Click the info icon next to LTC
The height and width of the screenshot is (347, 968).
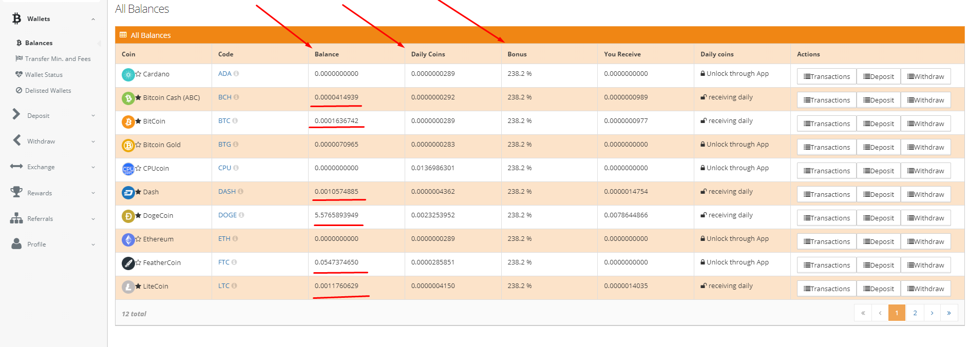click(x=234, y=286)
